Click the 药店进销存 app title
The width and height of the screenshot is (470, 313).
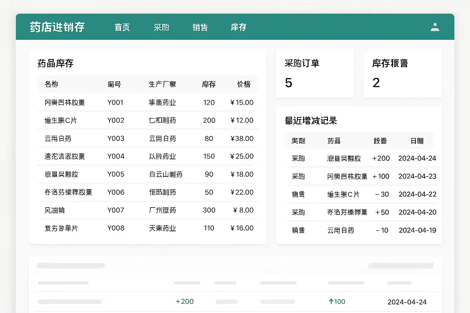(57, 27)
